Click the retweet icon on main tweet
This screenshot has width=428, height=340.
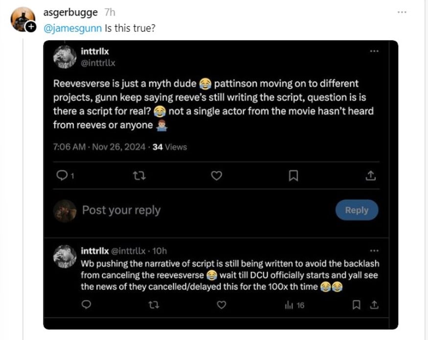tap(138, 176)
